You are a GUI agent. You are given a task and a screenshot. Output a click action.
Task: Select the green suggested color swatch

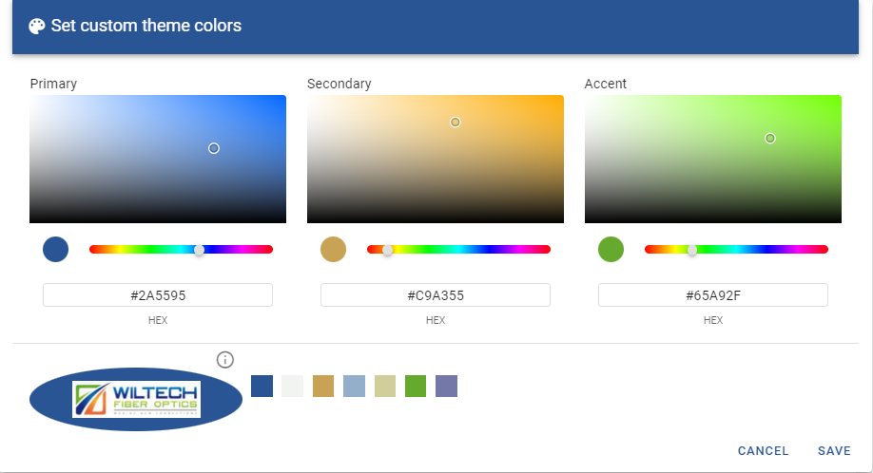(416, 386)
